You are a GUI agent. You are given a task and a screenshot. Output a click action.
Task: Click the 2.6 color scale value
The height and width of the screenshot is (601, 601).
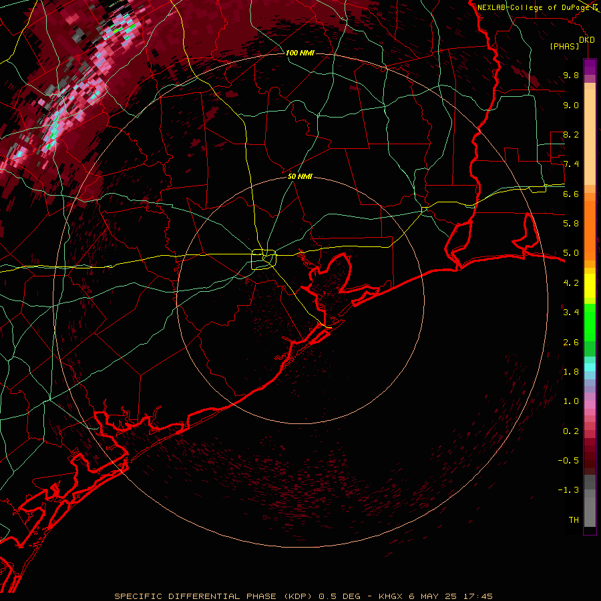click(571, 342)
